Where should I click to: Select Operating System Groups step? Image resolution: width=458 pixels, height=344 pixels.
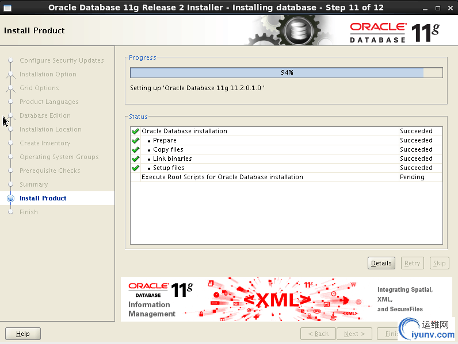click(x=59, y=157)
